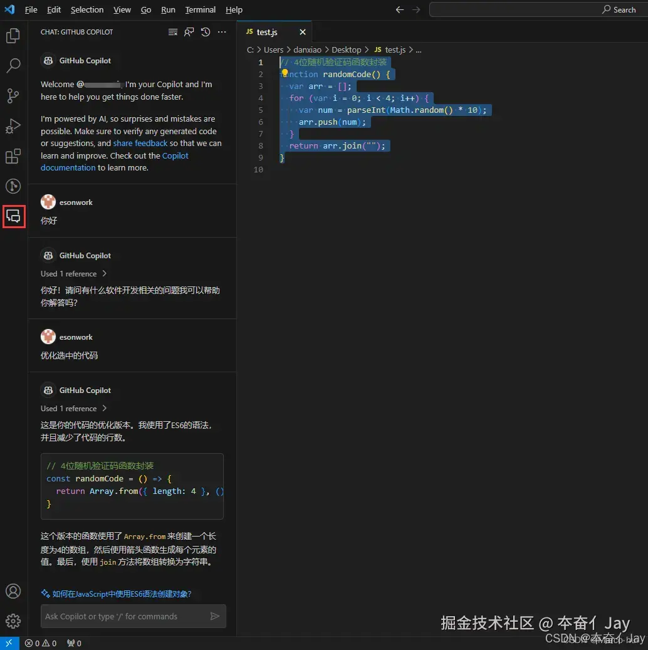Open the 'Copilot documentation' link
This screenshot has height=650, width=648.
(x=68, y=167)
